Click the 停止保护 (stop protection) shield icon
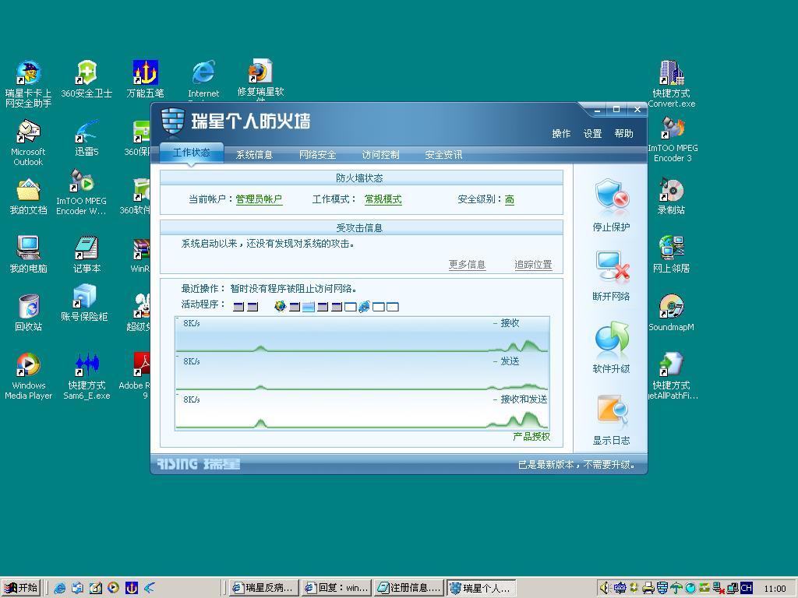Viewport: 798px width, 598px height. click(x=612, y=195)
